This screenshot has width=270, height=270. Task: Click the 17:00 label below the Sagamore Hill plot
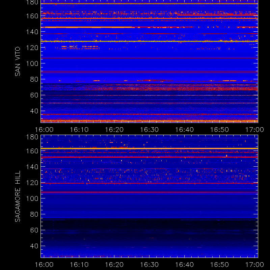(x=254, y=265)
